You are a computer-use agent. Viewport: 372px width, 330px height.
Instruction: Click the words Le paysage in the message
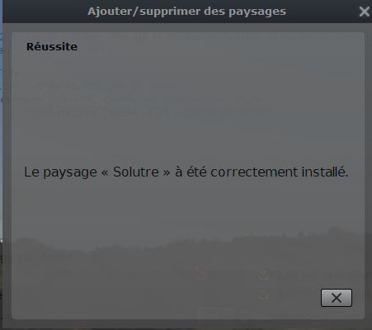(60, 172)
